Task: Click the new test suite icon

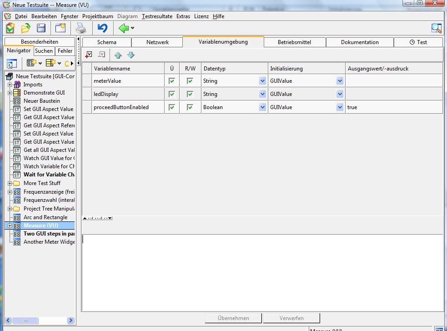Action: pos(10,28)
